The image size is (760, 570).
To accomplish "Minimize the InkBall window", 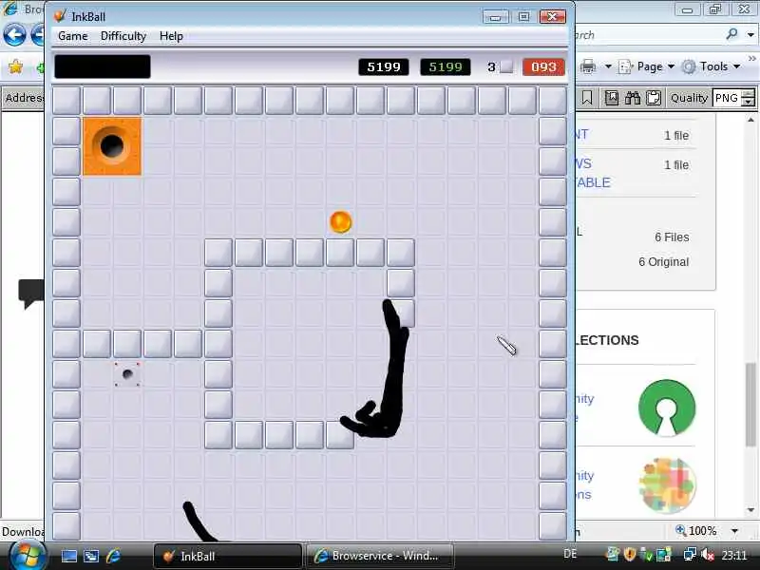I will [x=495, y=17].
